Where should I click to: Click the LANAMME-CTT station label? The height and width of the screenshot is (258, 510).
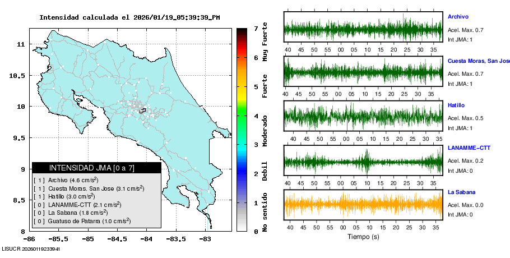(470, 148)
